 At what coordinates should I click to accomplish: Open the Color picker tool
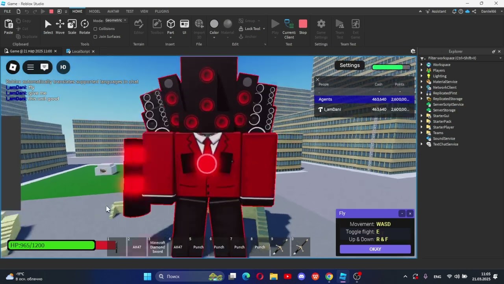click(x=214, y=29)
